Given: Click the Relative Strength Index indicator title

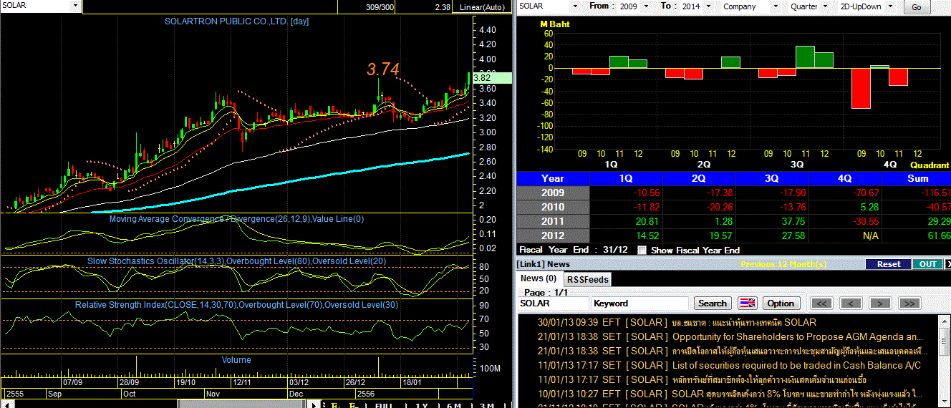Looking at the screenshot, I should pyautogui.click(x=236, y=305).
